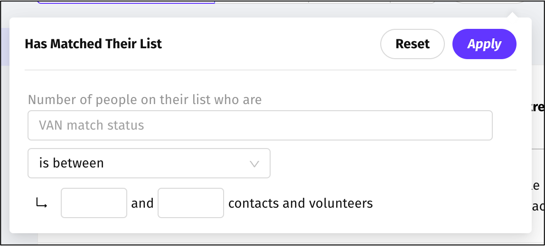Viewport: 545px width, 246px height.
Task: Click the partially hidden button above Apply
Action: pos(489,2)
